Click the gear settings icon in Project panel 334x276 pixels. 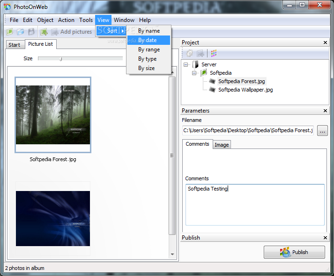190,53
